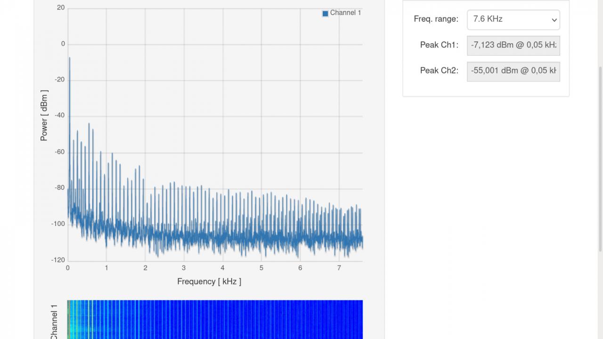
Task: Click the Channel 1 waterfall axis label
Action: coord(54,322)
